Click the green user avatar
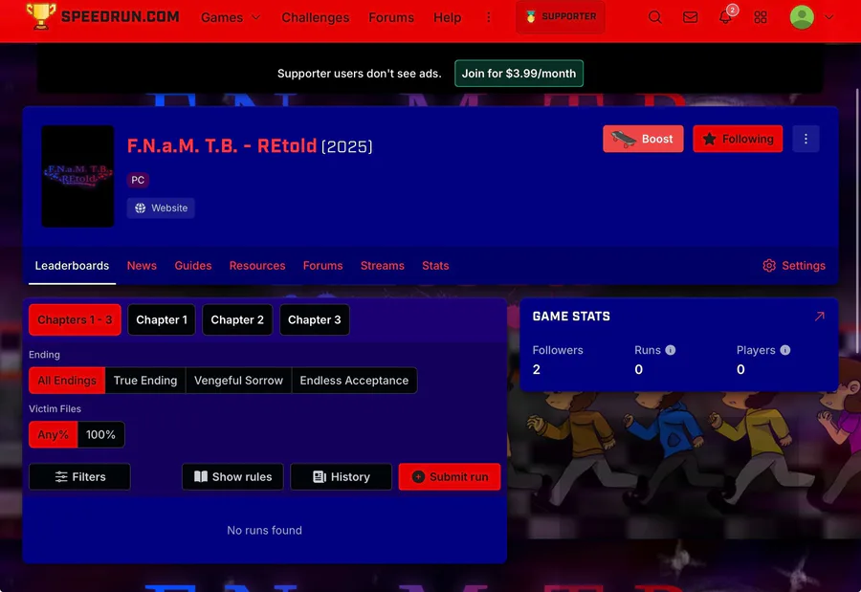The height and width of the screenshot is (592, 861). pos(801,17)
